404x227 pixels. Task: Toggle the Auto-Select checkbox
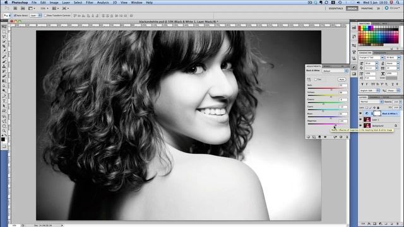pos(15,15)
